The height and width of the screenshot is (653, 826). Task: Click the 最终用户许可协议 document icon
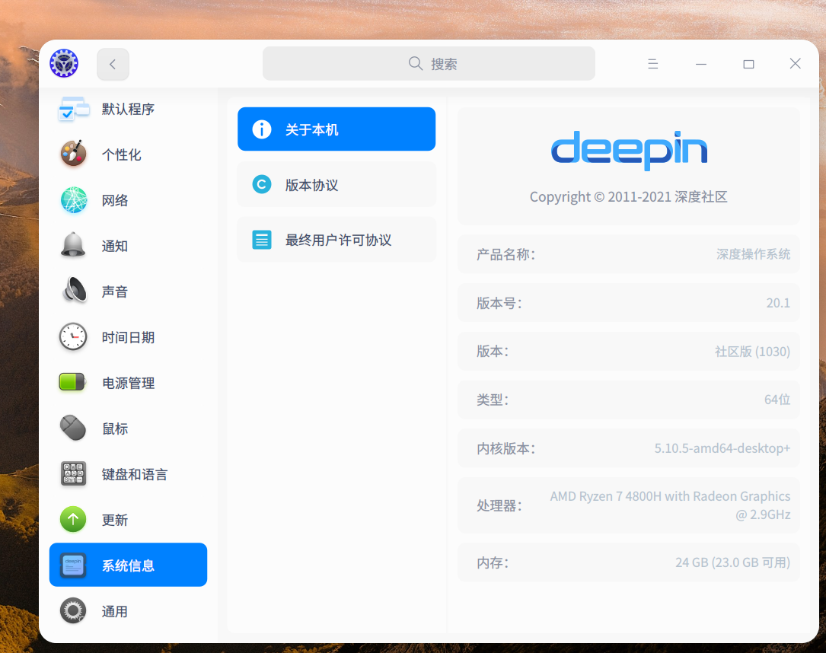pos(262,240)
